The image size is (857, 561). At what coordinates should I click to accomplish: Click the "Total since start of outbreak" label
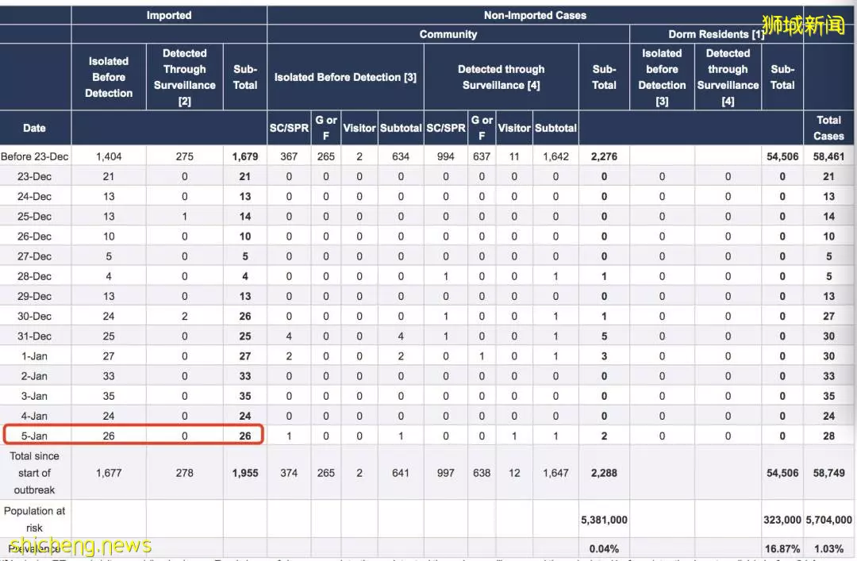pyautogui.click(x=34, y=473)
